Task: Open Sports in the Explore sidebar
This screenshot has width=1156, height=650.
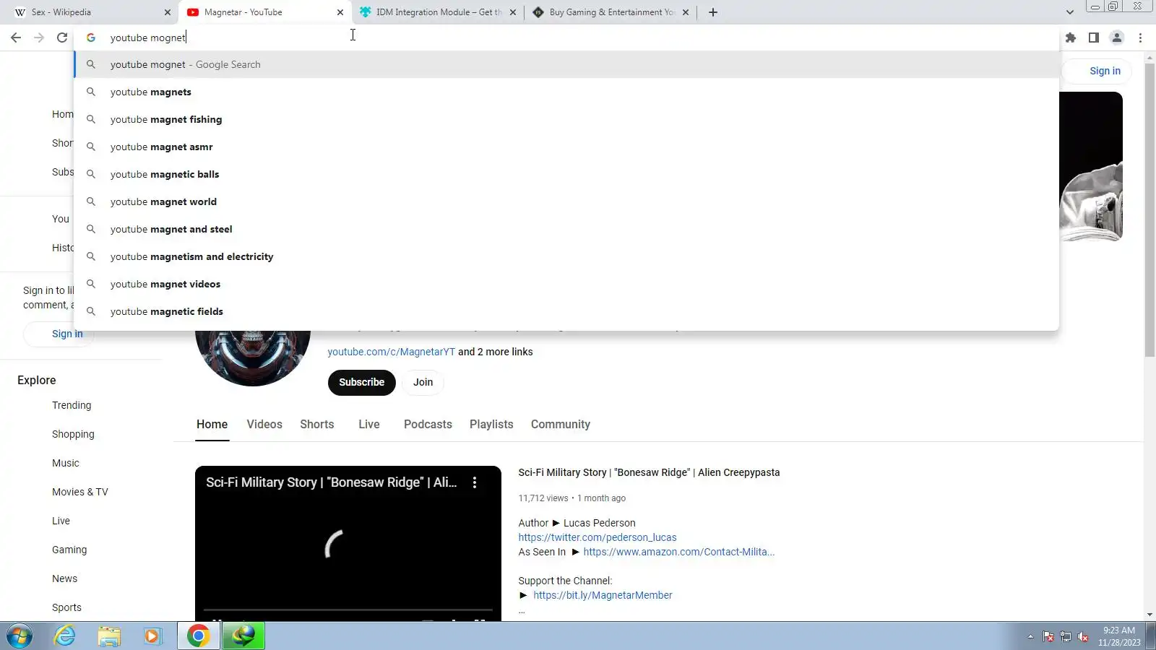Action: pyautogui.click(x=66, y=607)
